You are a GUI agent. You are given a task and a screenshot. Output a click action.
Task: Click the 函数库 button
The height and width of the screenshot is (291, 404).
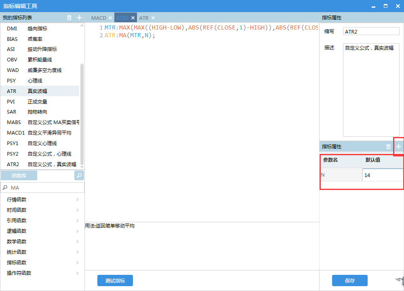[19, 175]
